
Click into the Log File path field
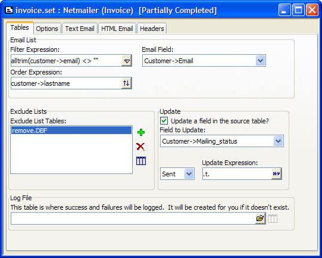pos(133,218)
